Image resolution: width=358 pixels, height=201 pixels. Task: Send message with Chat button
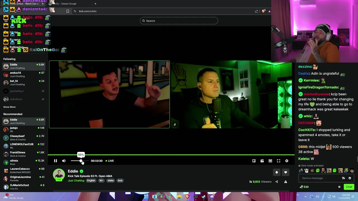tap(349, 187)
